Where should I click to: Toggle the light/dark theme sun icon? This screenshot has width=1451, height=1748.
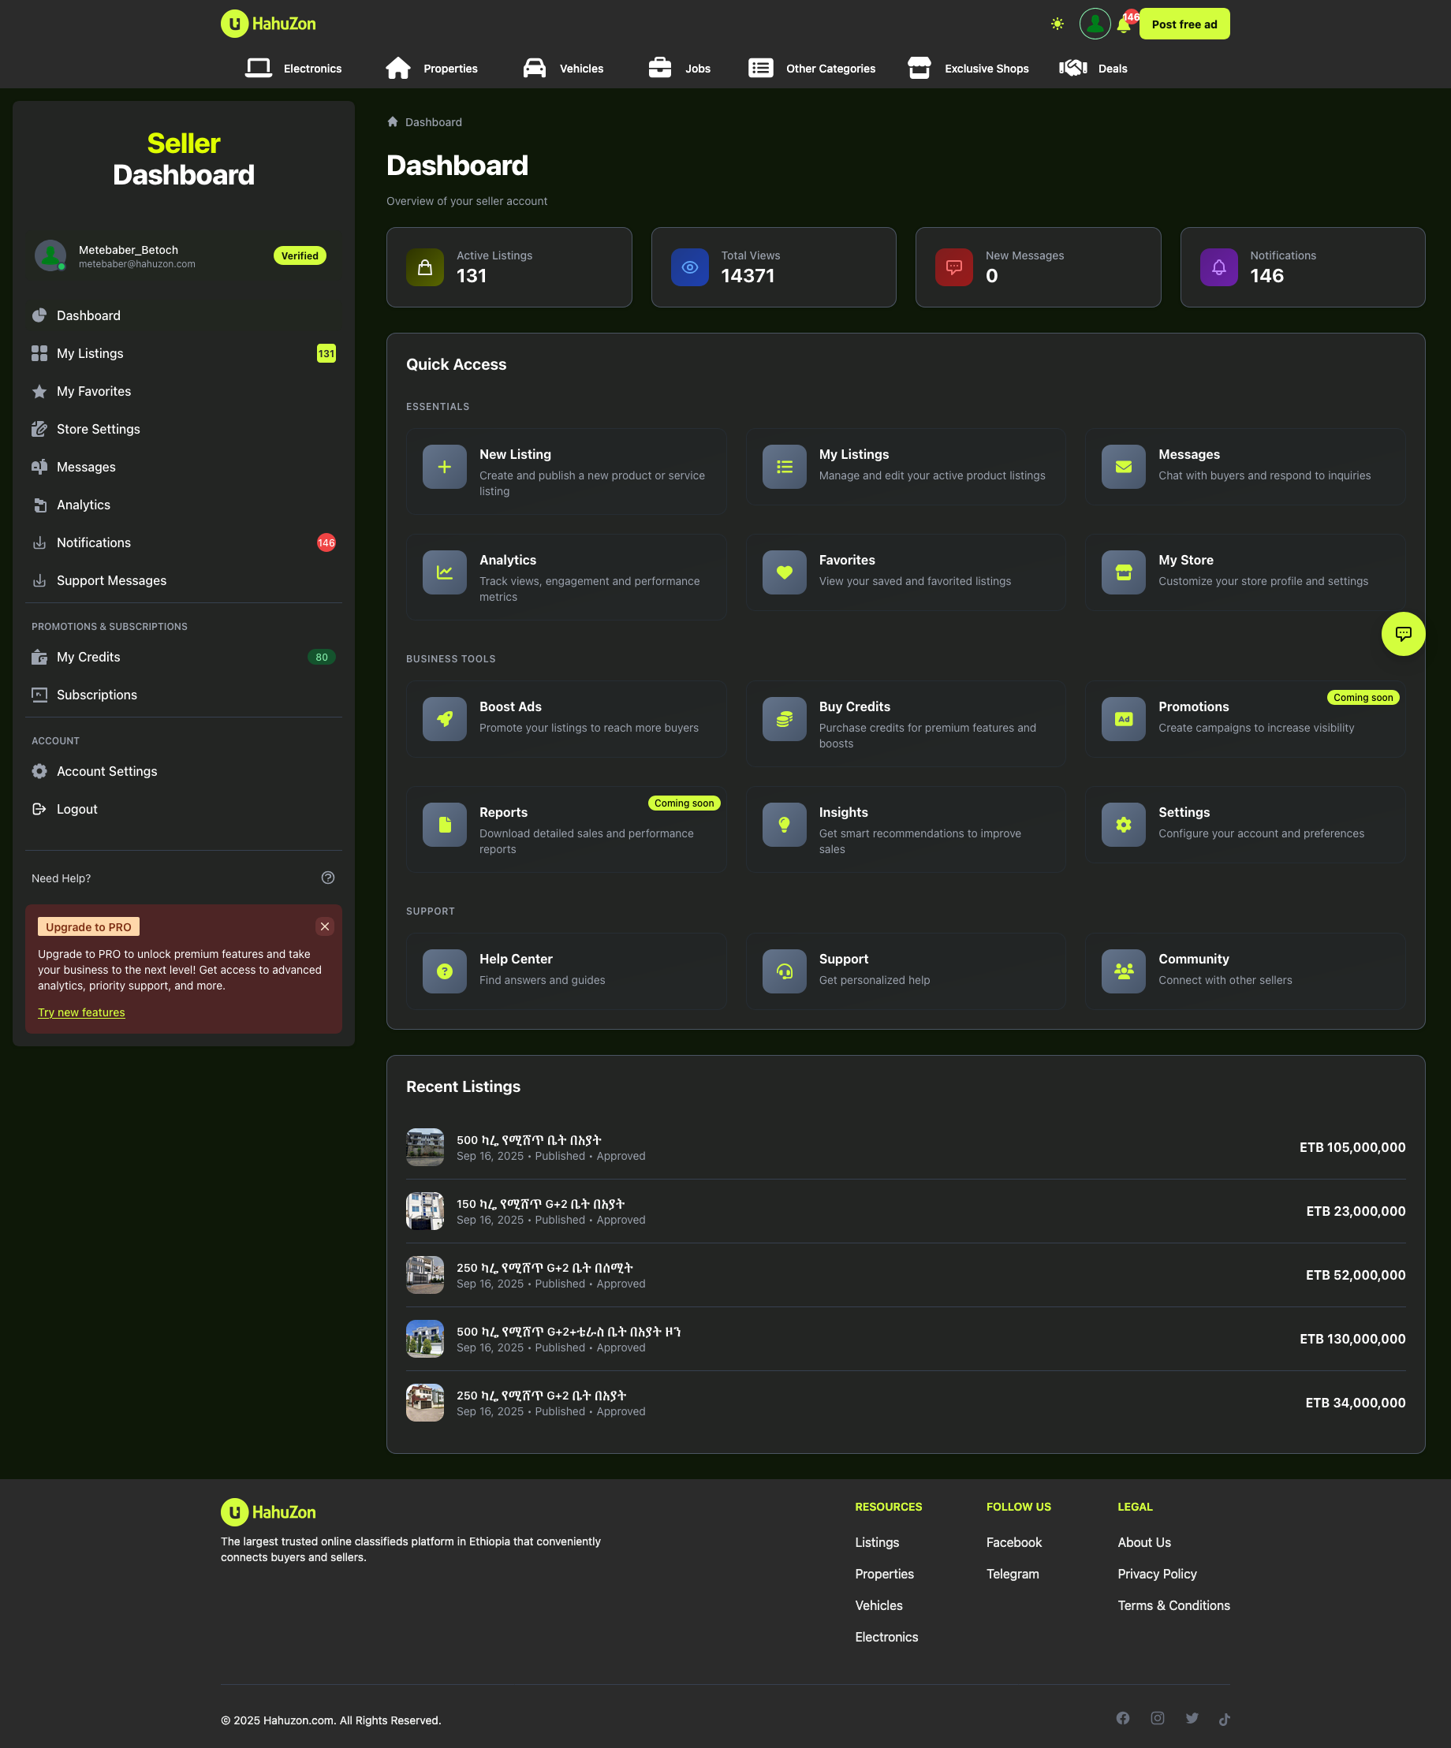(x=1057, y=24)
